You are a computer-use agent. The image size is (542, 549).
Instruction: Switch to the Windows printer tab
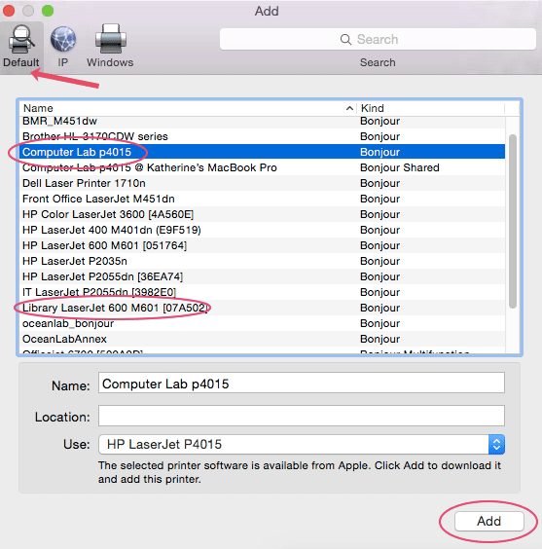(110, 47)
